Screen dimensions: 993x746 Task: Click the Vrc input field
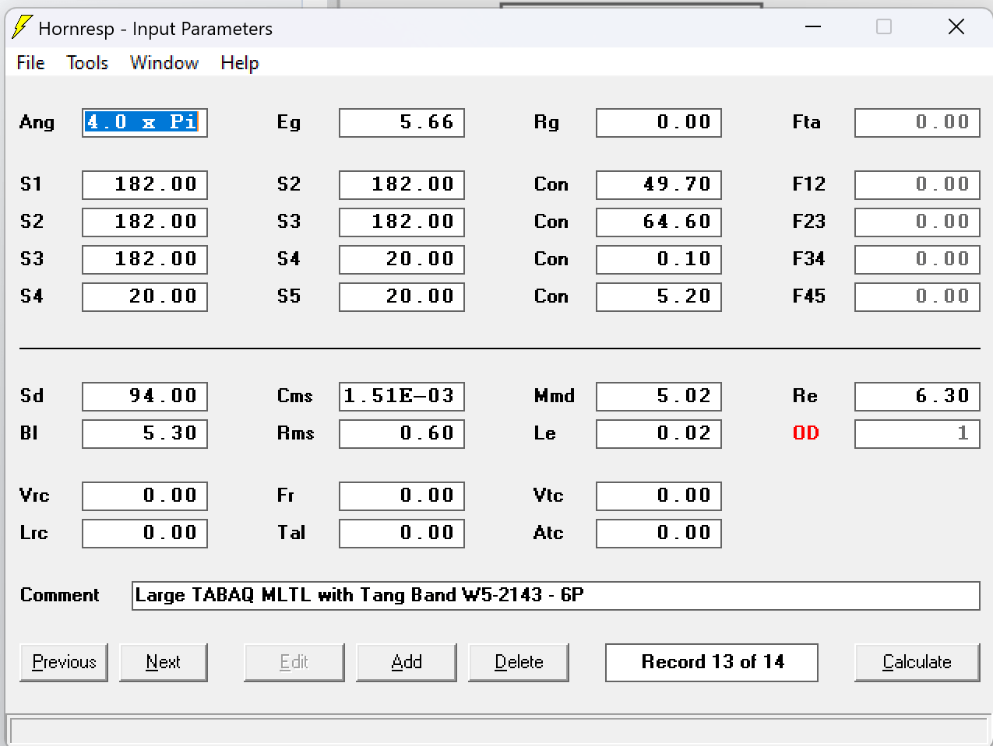point(145,496)
